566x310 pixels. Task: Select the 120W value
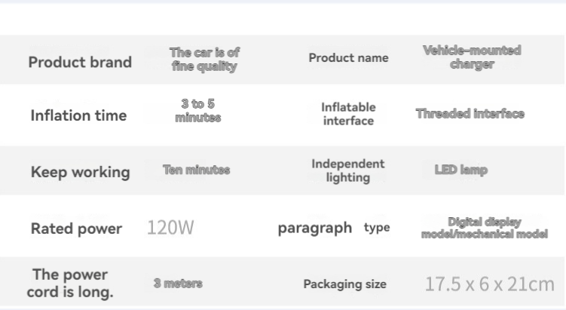[170, 228]
